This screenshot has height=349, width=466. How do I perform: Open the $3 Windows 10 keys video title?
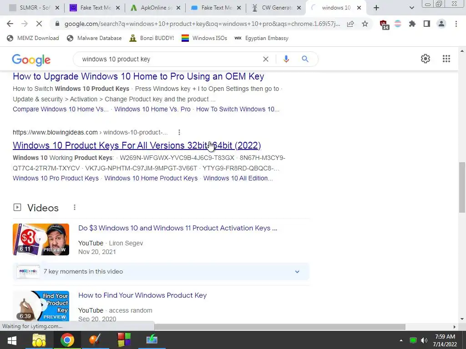click(x=178, y=228)
